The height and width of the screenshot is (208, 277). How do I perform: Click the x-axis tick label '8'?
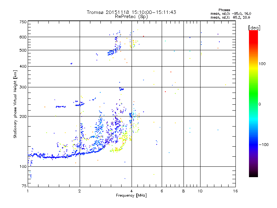184,191
